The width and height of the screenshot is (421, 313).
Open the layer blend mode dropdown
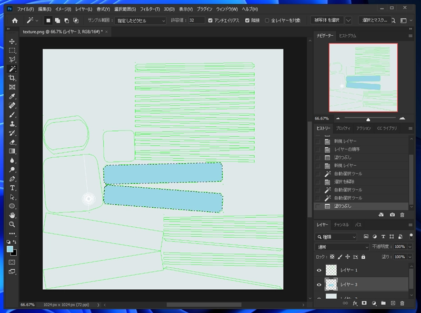click(343, 247)
